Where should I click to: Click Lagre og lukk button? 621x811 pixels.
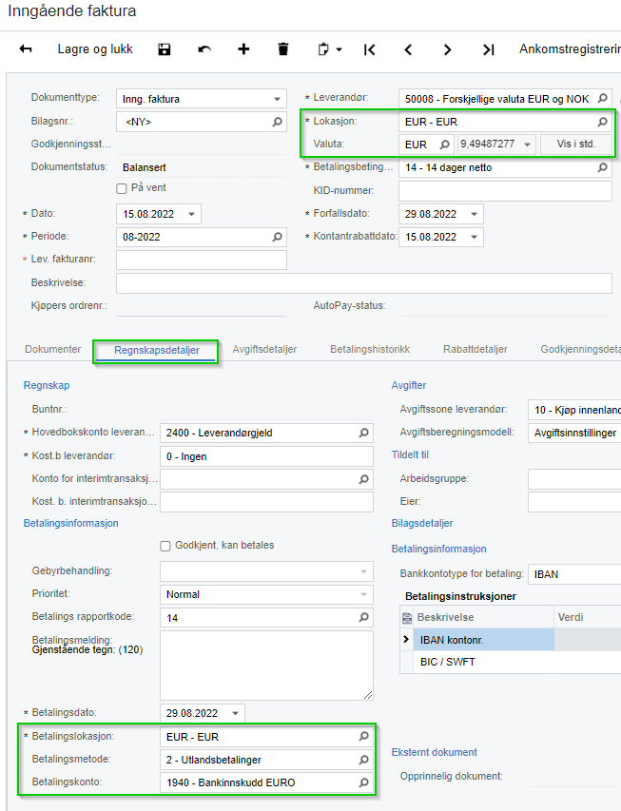pyautogui.click(x=95, y=49)
